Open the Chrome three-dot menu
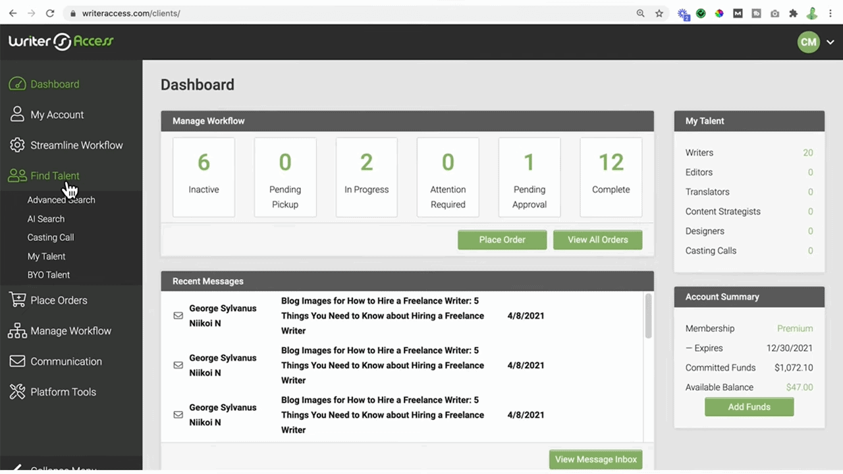Image resolution: width=843 pixels, height=474 pixels. coord(831,13)
